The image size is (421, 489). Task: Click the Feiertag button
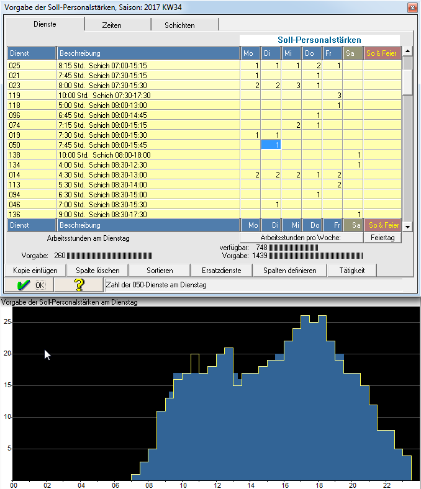[x=383, y=238]
